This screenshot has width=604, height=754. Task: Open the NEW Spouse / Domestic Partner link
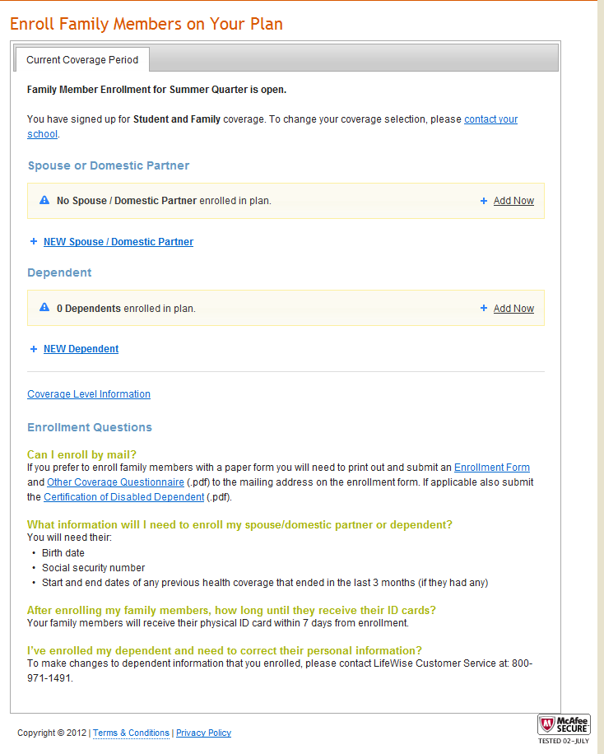pos(118,242)
